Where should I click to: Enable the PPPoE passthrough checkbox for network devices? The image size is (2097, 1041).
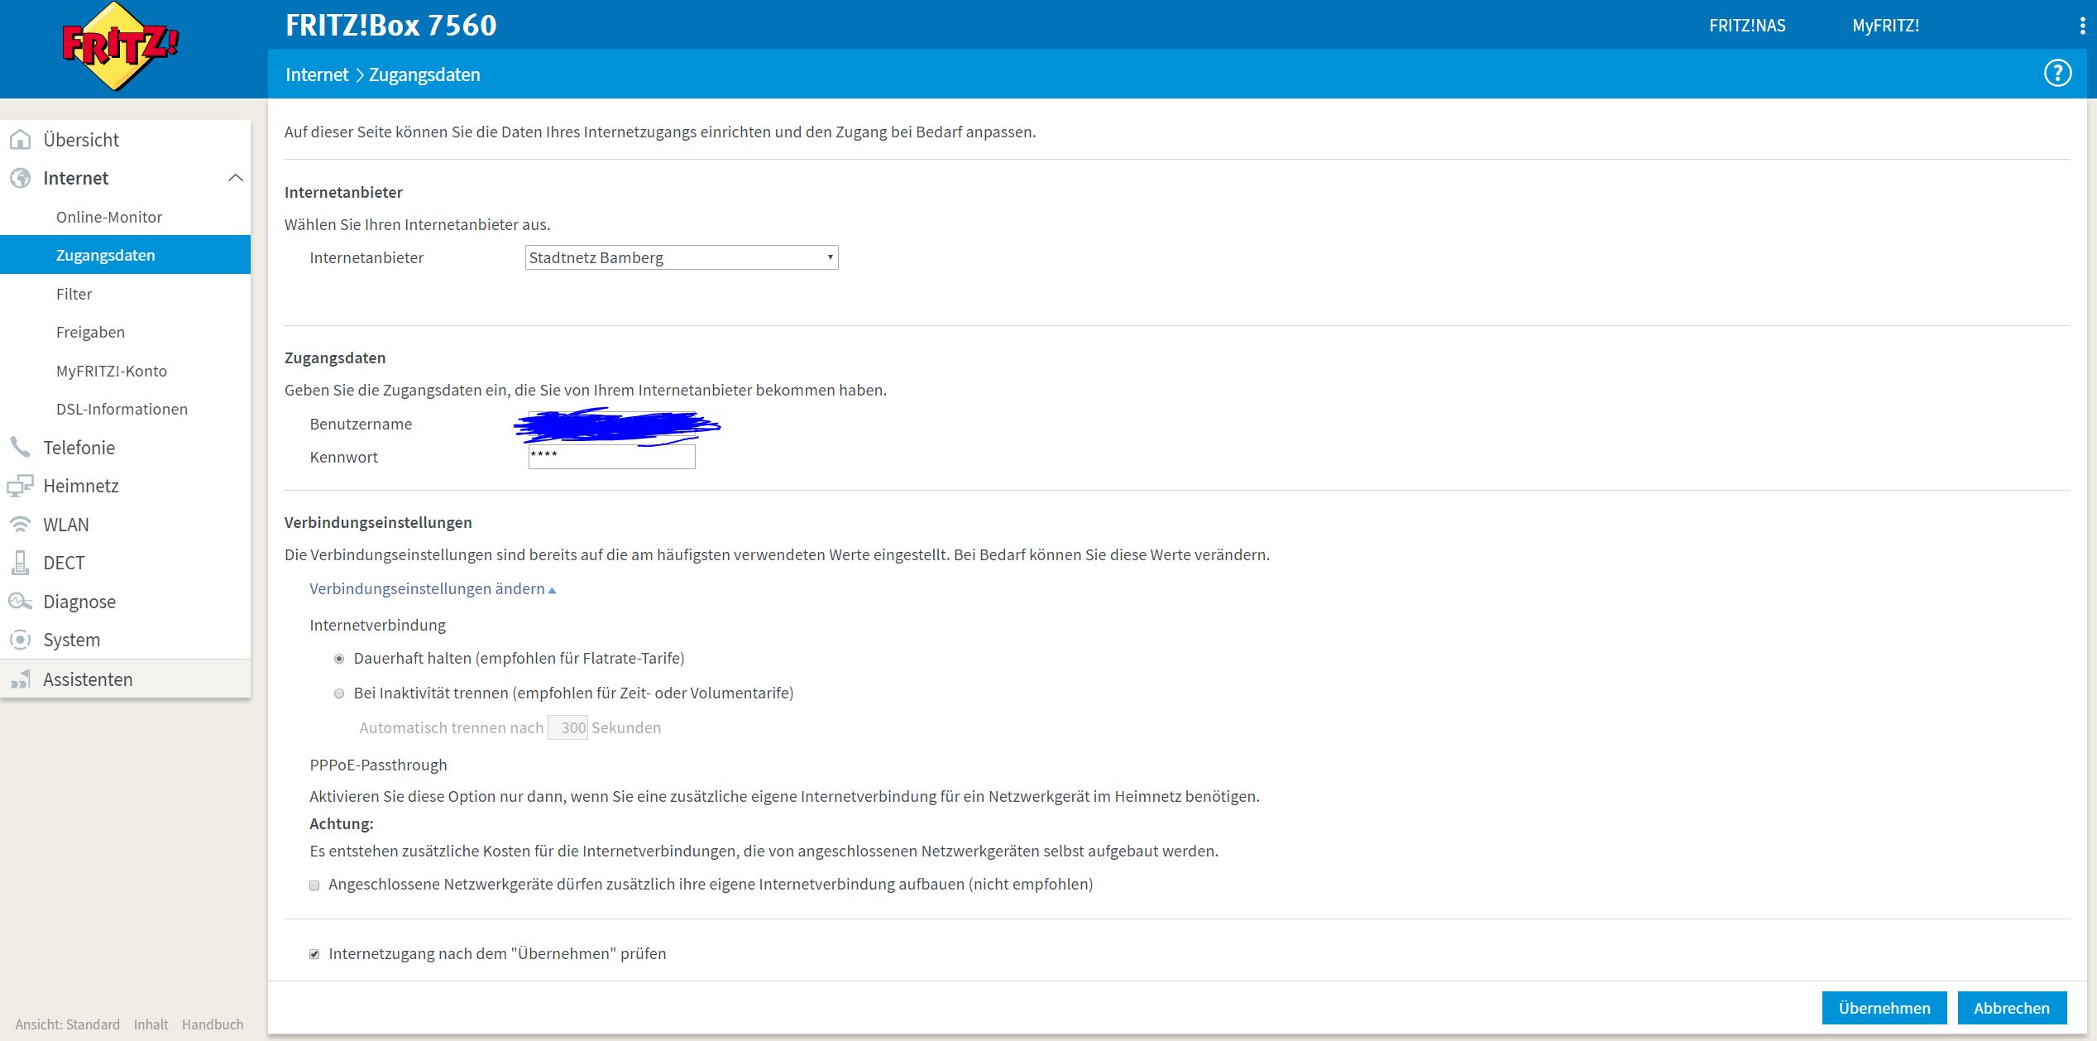(314, 885)
